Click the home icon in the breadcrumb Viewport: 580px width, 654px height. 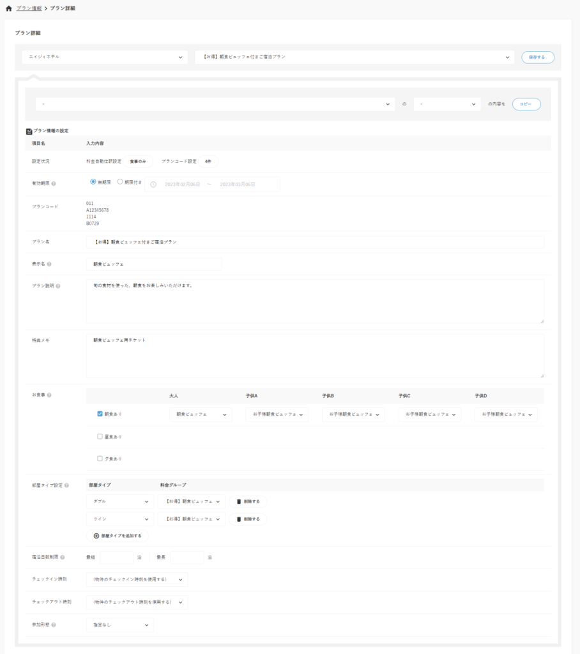pos(8,8)
